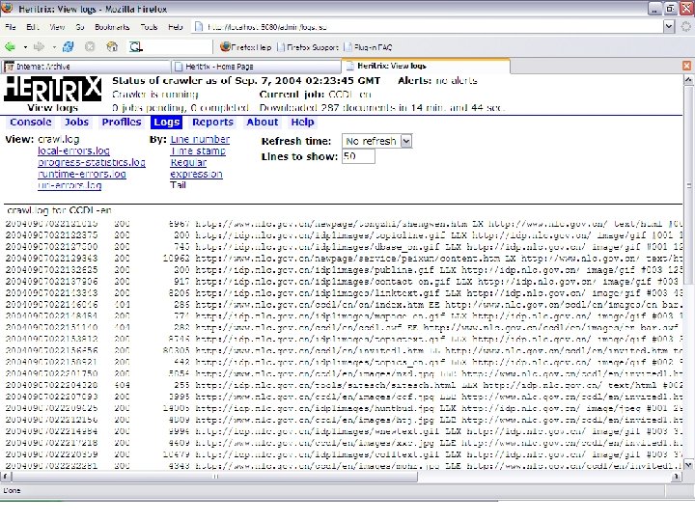Click the page icon in the address bar
695x521 pixels.
(199, 27)
